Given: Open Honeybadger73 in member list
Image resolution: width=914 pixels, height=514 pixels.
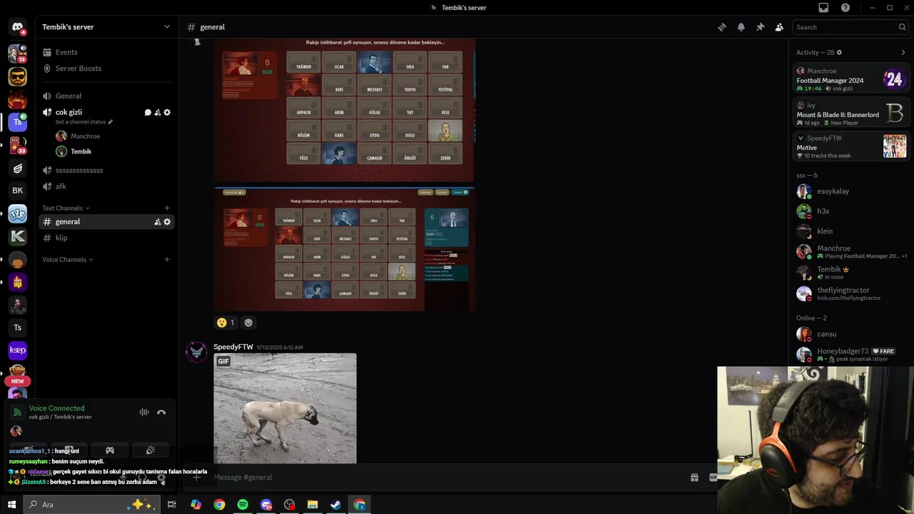Looking at the screenshot, I should pyautogui.click(x=851, y=354).
